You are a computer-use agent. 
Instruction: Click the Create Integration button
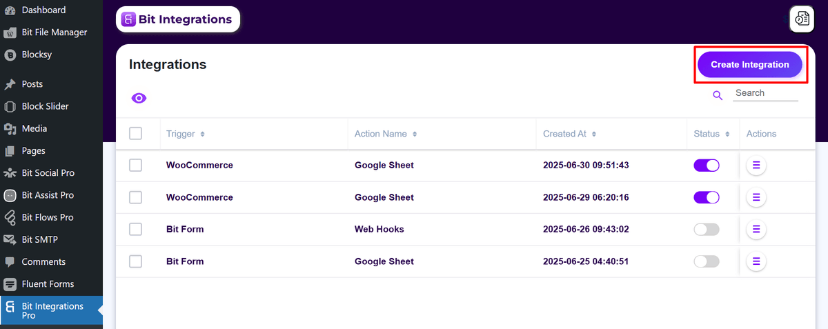coord(750,65)
